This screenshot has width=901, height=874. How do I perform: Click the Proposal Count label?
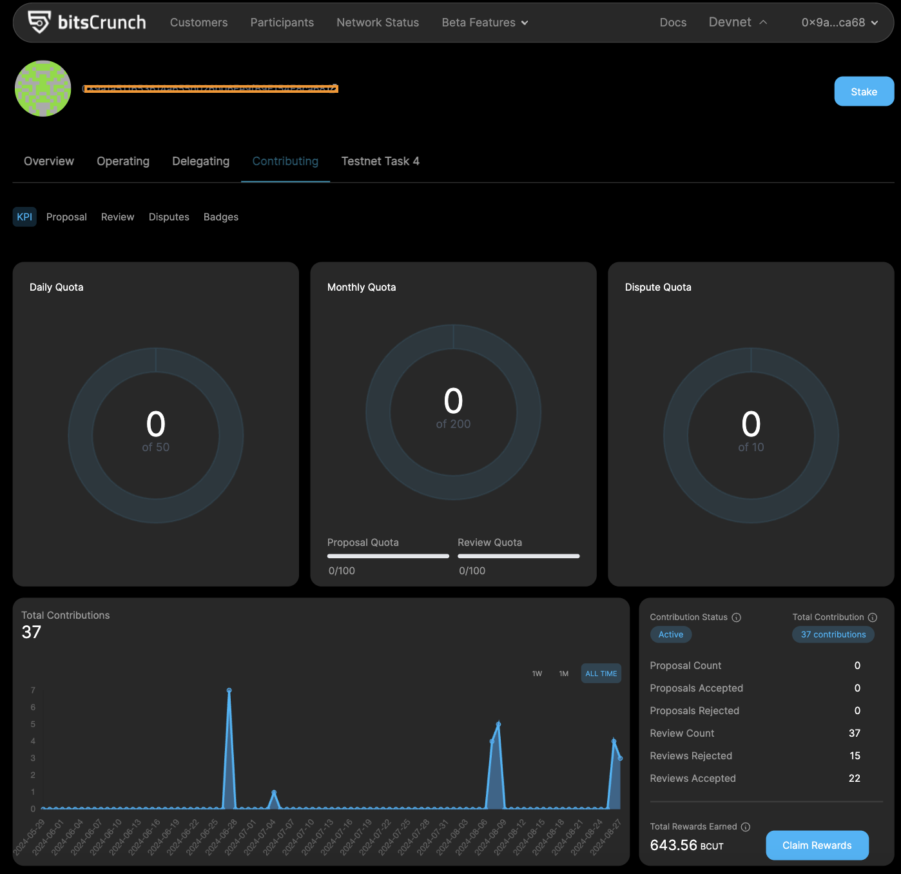pos(685,666)
